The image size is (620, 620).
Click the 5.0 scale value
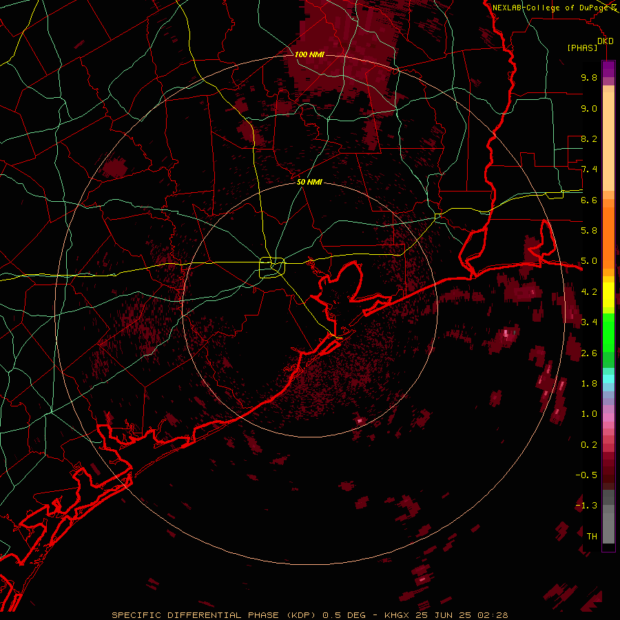(589, 261)
